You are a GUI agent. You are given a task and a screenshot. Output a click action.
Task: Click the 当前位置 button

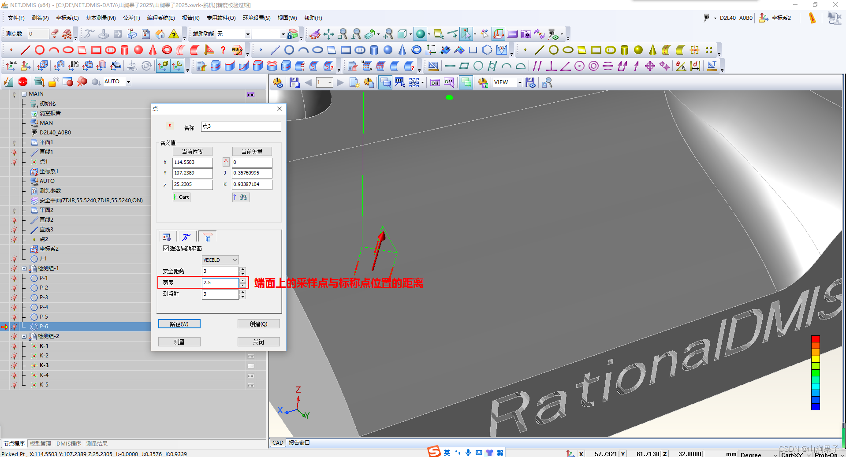[192, 152]
